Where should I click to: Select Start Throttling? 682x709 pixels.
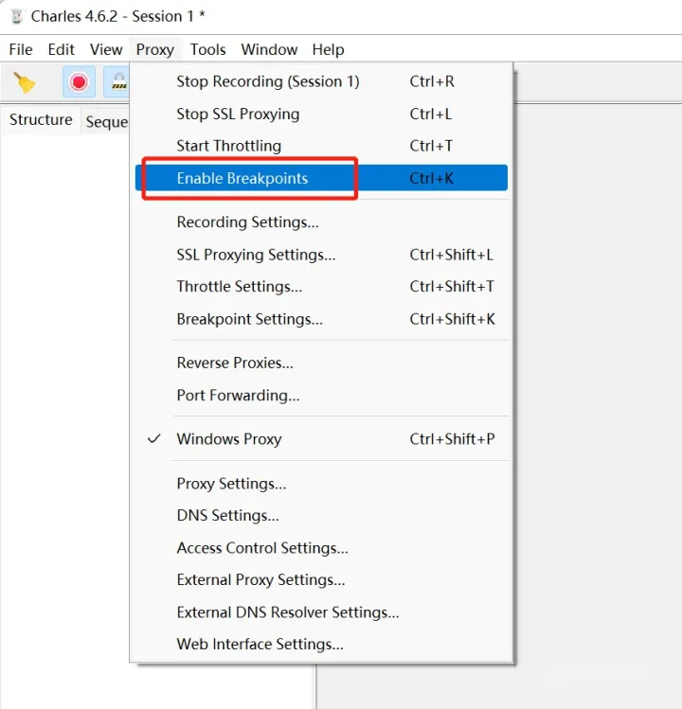click(x=321, y=146)
